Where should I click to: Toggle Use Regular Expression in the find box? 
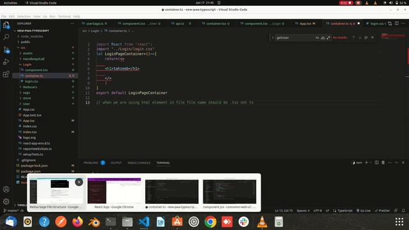[x=328, y=38]
